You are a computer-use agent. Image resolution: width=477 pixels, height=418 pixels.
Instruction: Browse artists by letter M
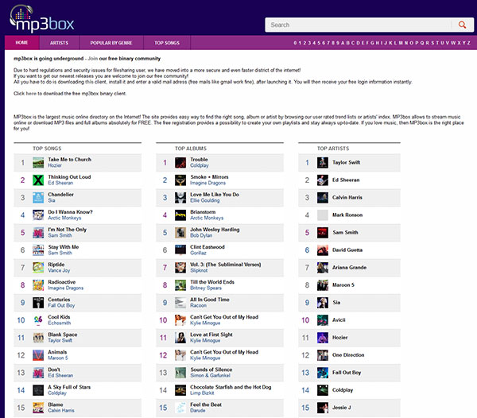401,43
